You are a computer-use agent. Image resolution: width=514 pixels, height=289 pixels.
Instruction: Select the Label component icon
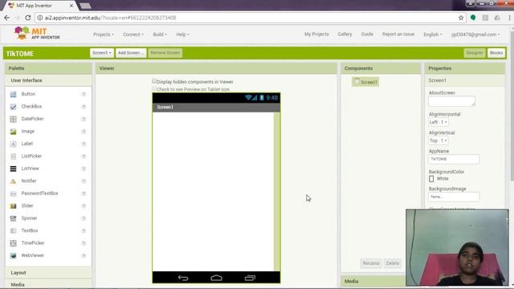point(13,144)
